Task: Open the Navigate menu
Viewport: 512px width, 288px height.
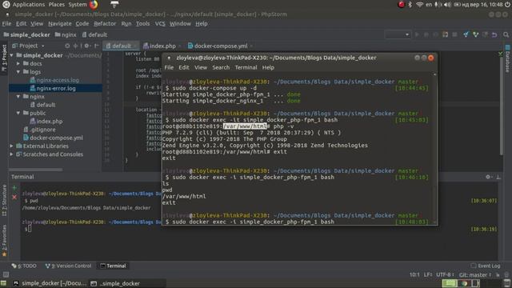Action: [60, 23]
